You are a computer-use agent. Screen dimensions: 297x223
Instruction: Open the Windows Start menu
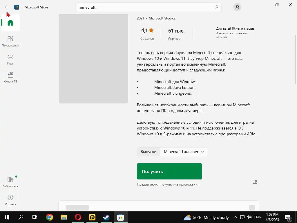[x=7, y=217]
